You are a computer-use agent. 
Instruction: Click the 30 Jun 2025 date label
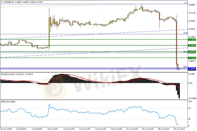6,129
